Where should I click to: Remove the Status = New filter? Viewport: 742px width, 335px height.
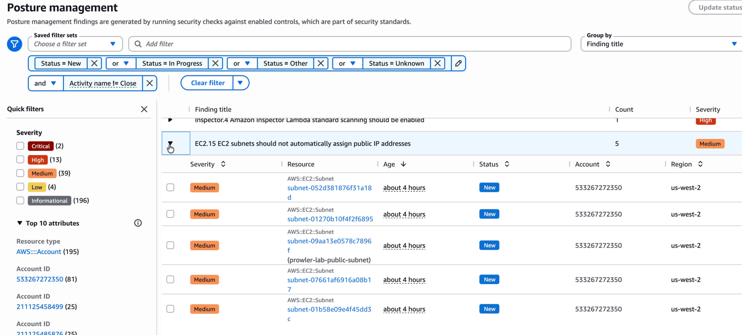coord(94,63)
